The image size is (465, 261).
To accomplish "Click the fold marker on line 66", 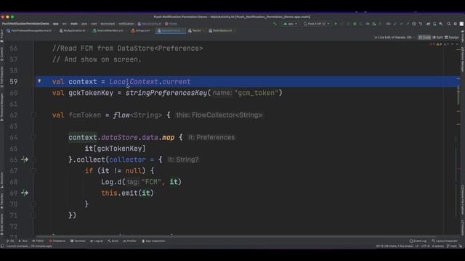I will [x=33, y=159].
